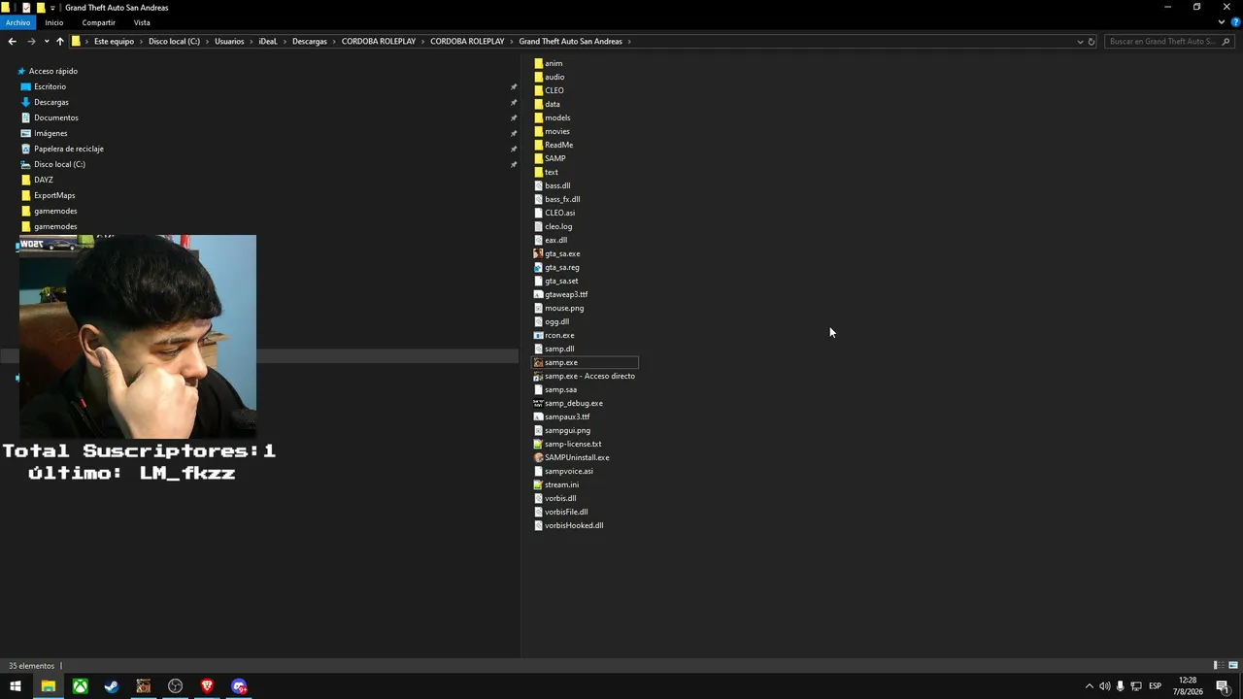Open OBS Studio from the taskbar
Screen dimensions: 1243x699
[x=175, y=686]
